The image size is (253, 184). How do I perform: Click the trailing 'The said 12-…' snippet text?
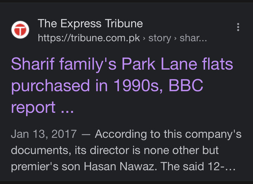pos(198,167)
